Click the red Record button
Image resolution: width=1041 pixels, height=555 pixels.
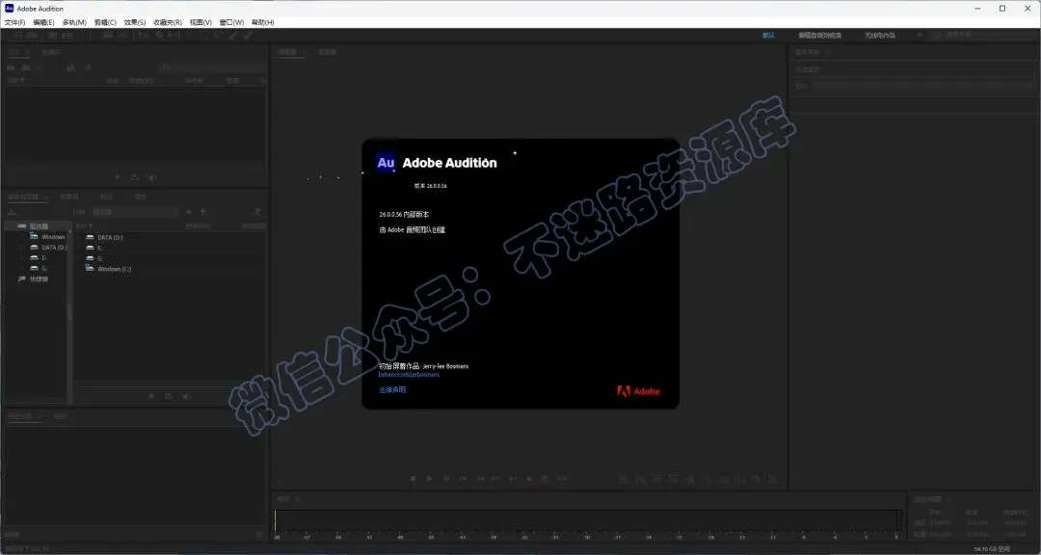click(530, 479)
